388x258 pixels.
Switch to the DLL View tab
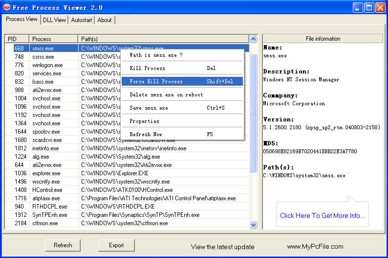tap(54, 20)
